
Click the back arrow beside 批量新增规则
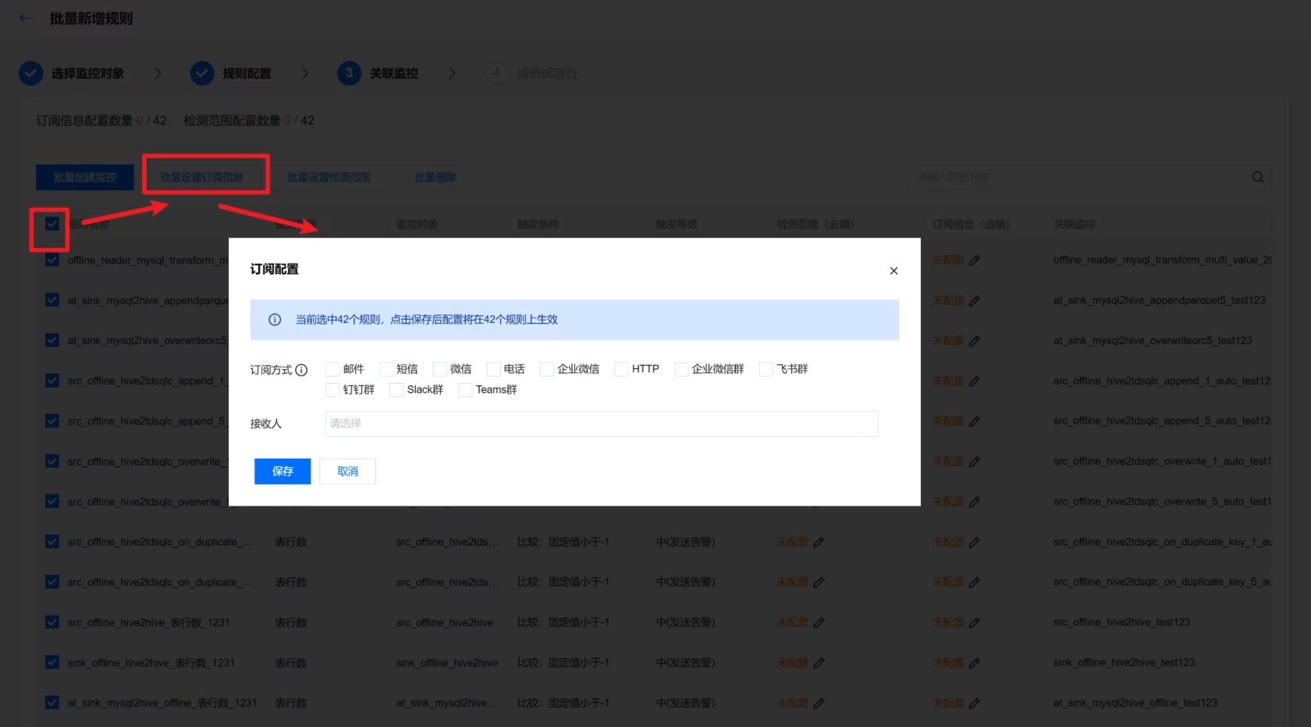tap(25, 18)
